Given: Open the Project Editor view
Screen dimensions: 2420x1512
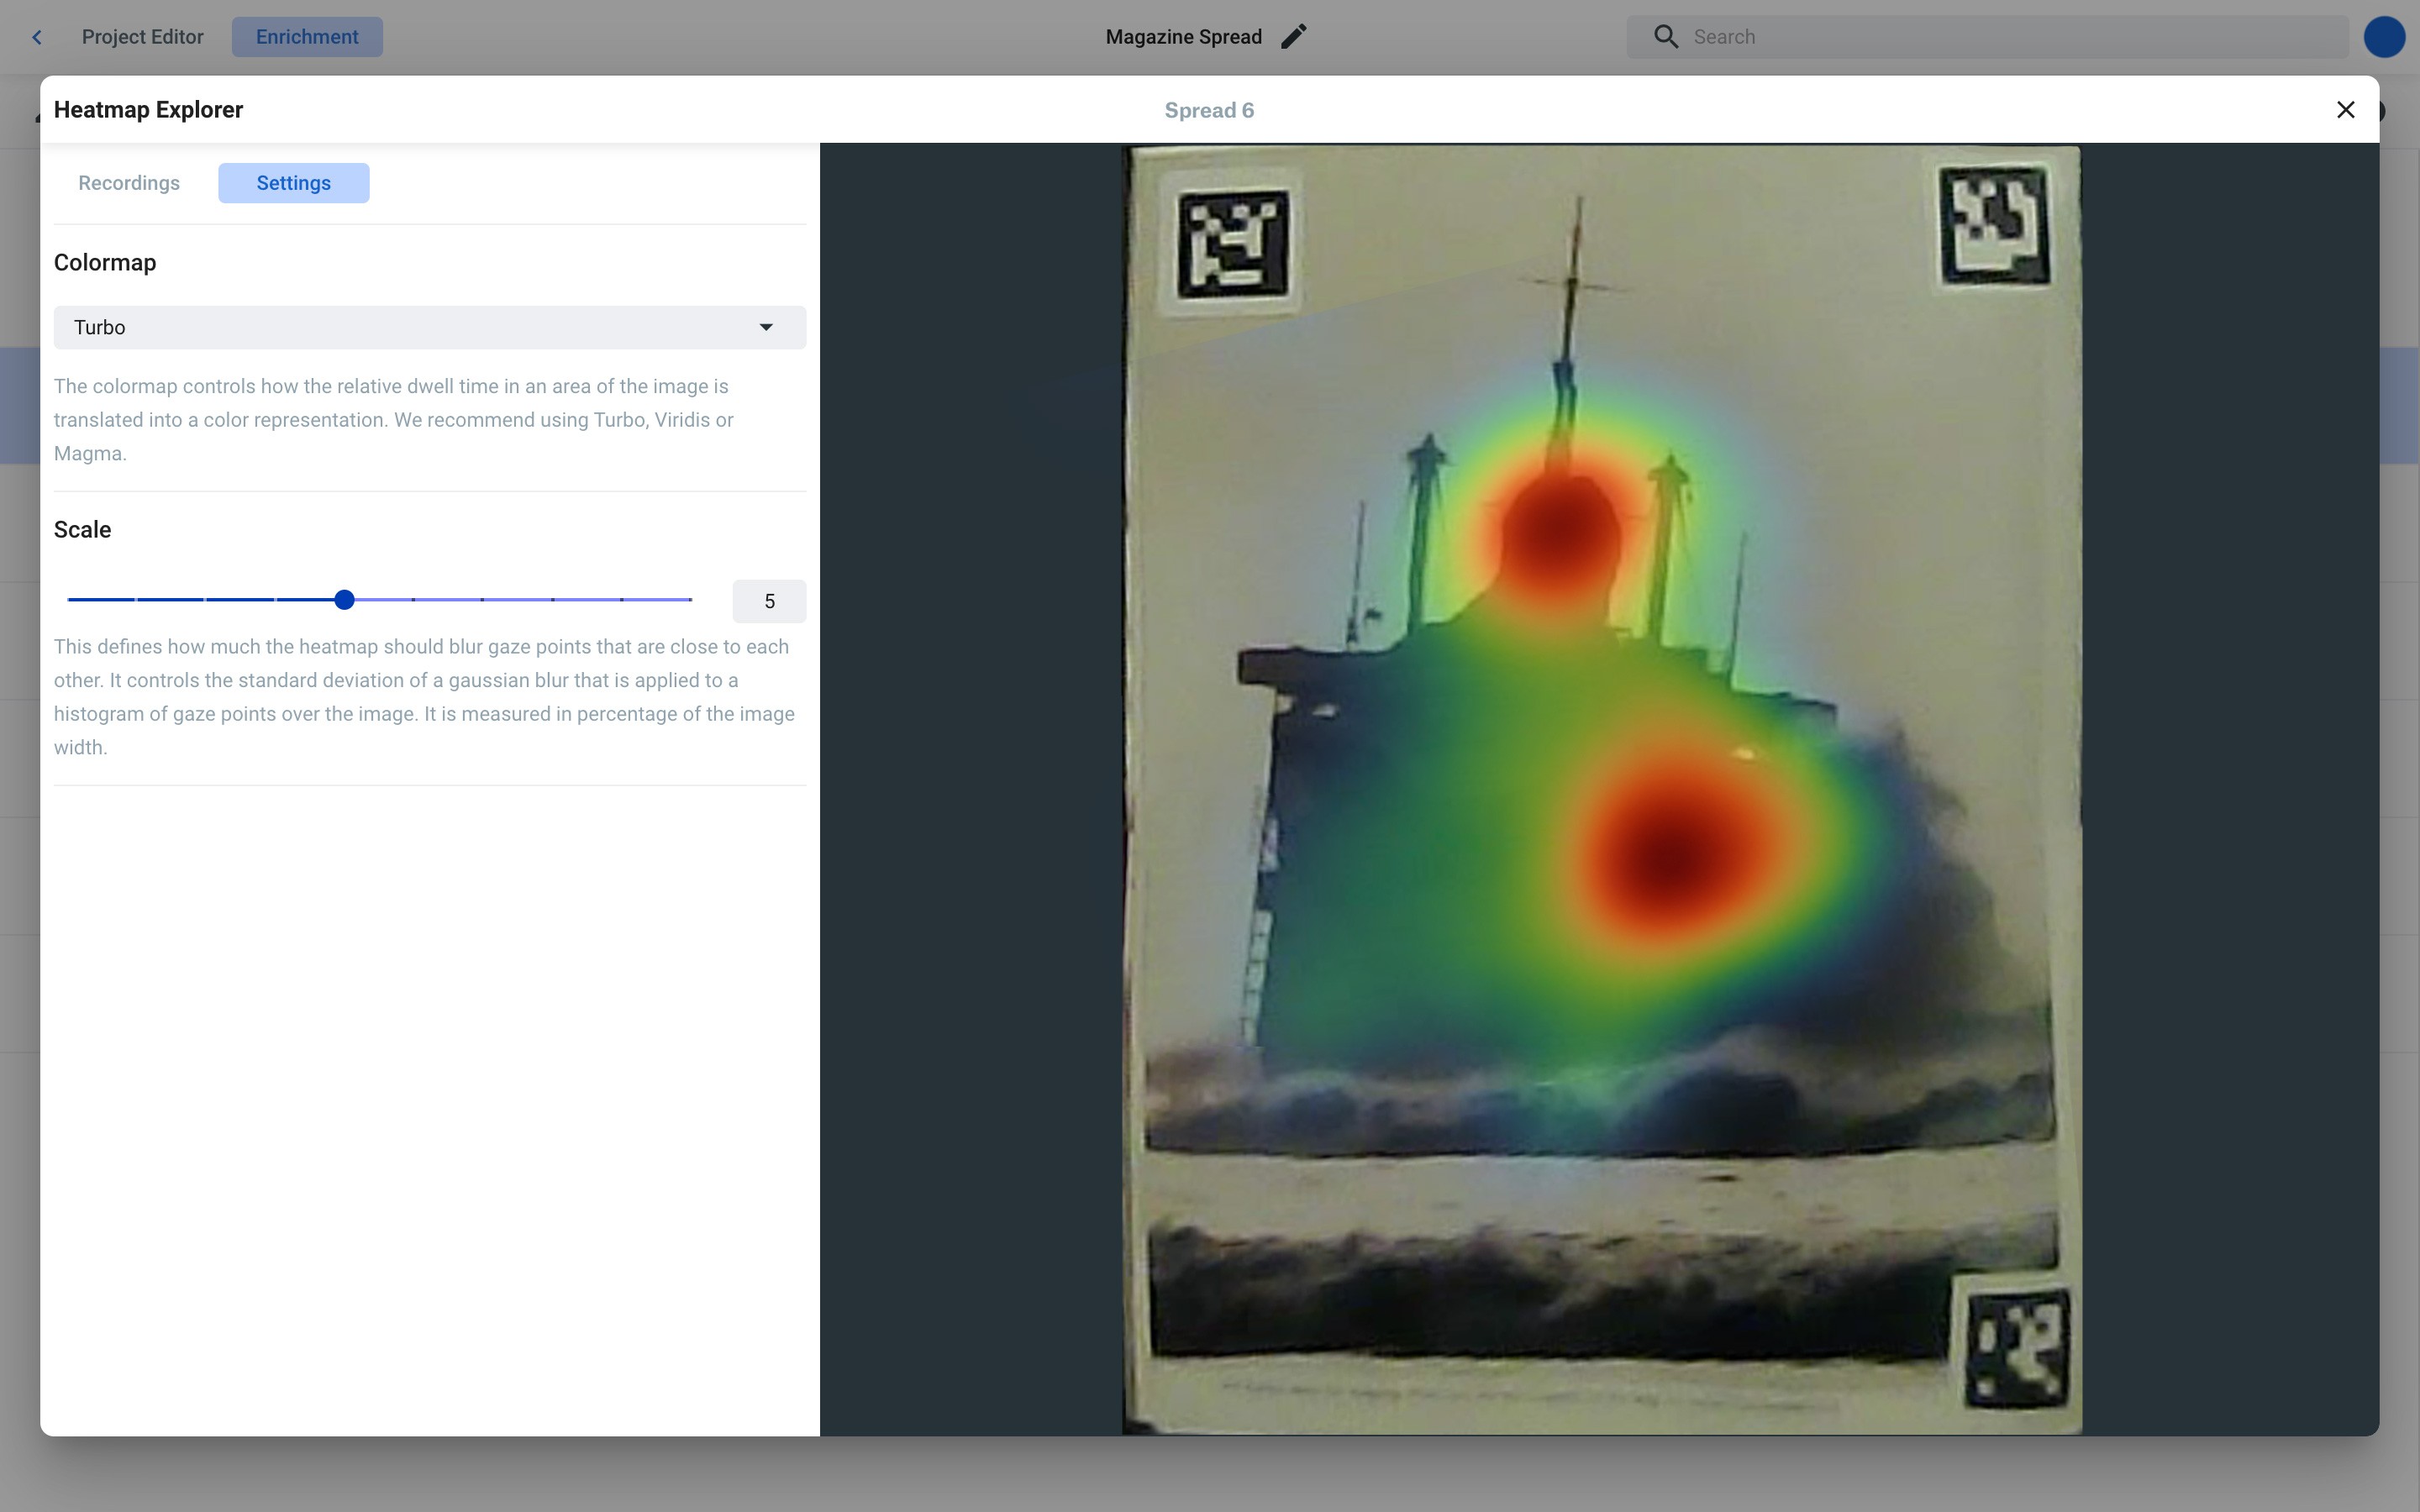Looking at the screenshot, I should 142,37.
